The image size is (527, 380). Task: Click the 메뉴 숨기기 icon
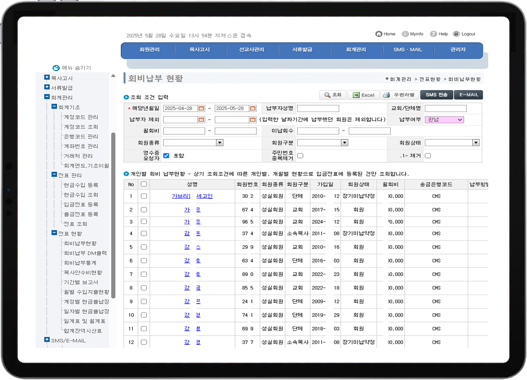pos(56,68)
